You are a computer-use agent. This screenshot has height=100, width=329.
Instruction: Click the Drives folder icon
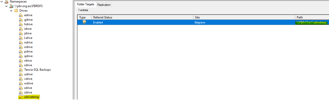16,11
